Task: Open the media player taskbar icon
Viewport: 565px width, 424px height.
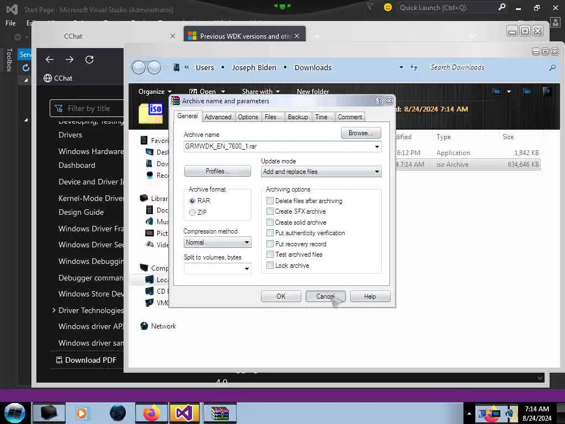Action: [82, 413]
